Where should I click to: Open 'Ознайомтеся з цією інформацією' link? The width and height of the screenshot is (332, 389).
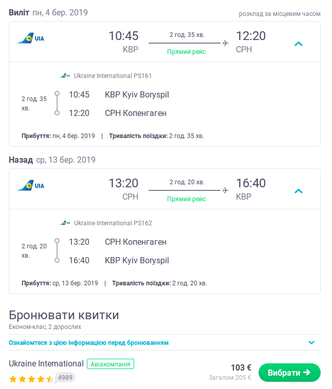click(88, 342)
